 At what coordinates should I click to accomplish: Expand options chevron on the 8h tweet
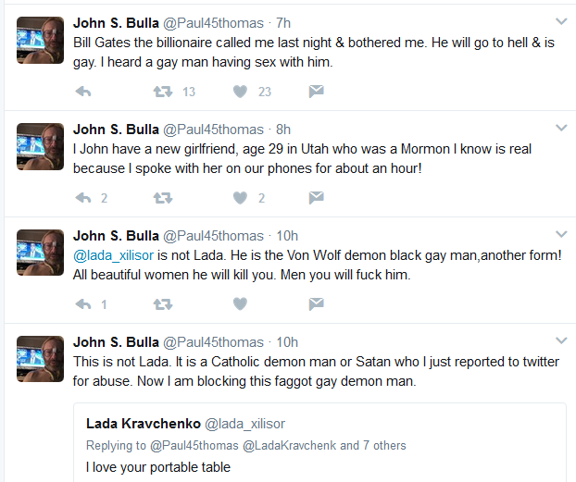point(561,128)
